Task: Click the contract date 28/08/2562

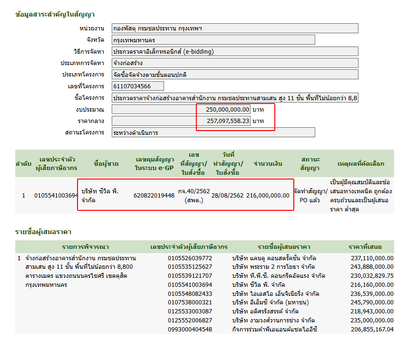Action: pyautogui.click(x=227, y=195)
